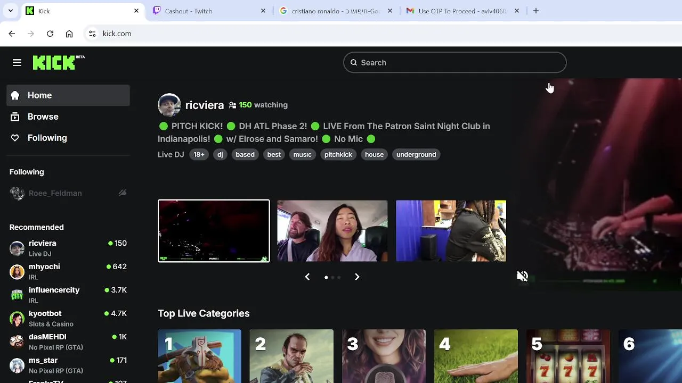
Task: Click ricviera avatar in Recommended list
Action: pyautogui.click(x=17, y=248)
